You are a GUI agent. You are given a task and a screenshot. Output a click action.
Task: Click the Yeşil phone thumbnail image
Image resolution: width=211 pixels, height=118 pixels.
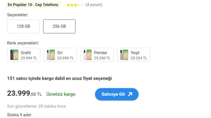(x=124, y=55)
